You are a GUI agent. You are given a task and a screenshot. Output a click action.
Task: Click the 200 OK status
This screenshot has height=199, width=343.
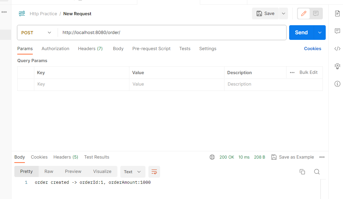[227, 157]
